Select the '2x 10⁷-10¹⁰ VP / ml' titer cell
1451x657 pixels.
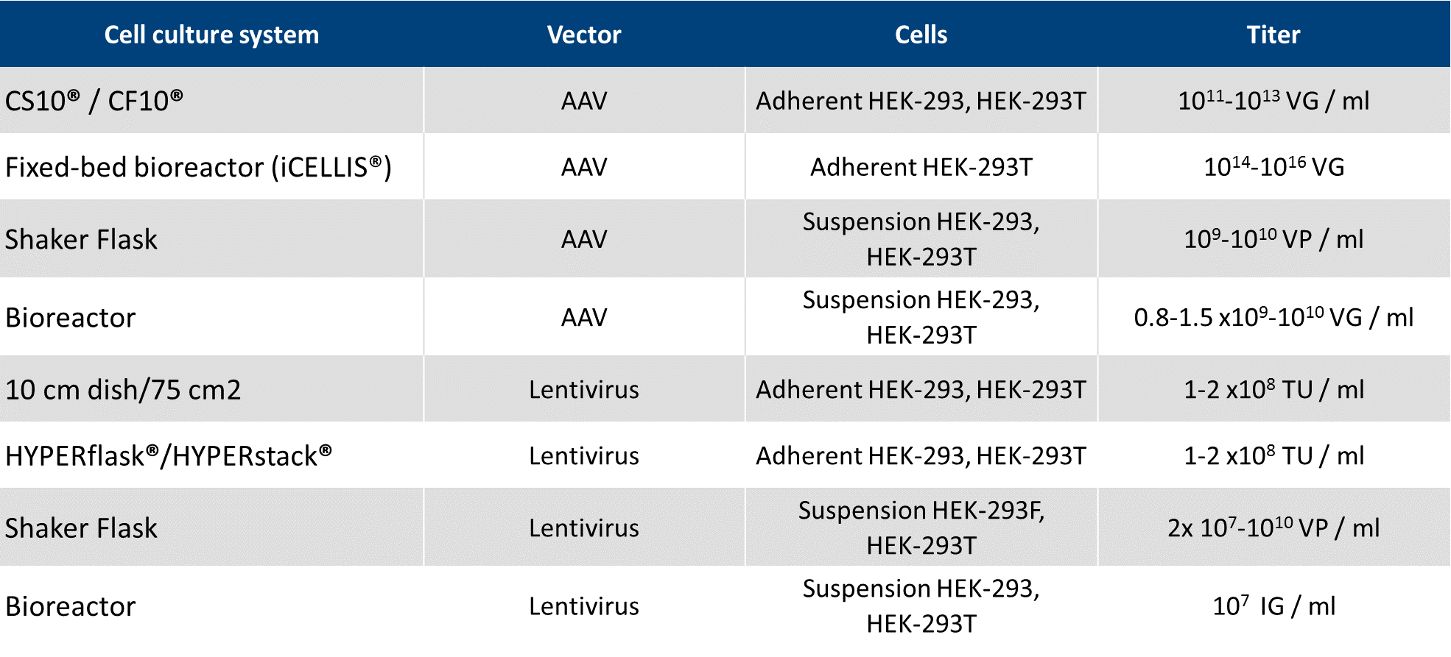[1273, 528]
